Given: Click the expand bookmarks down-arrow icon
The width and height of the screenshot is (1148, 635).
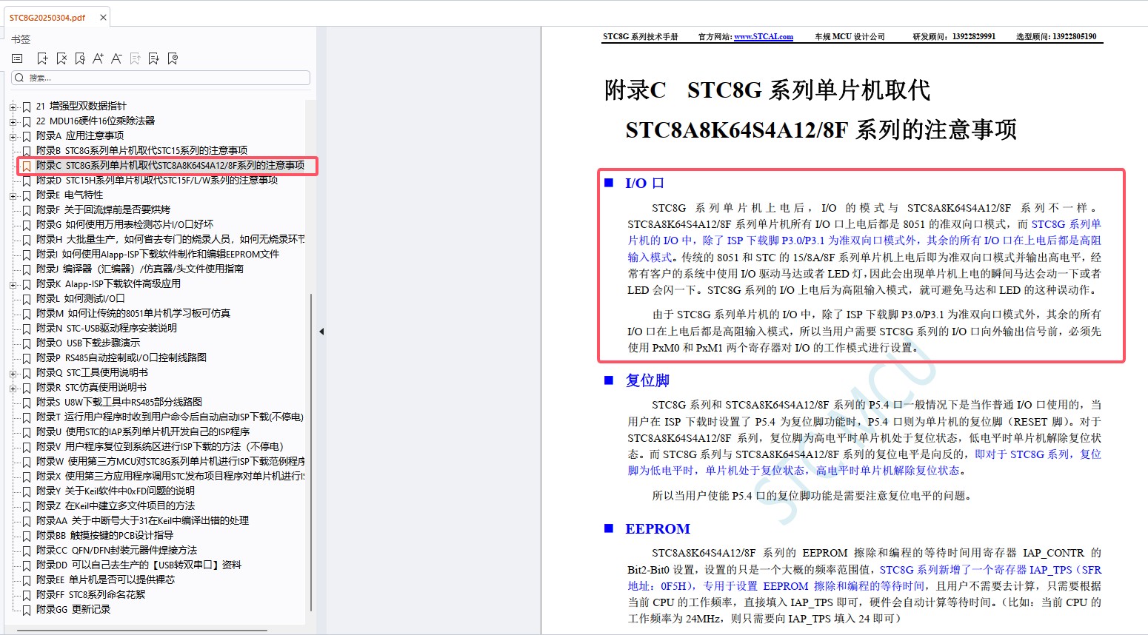Looking at the screenshot, I should pyautogui.click(x=153, y=58).
